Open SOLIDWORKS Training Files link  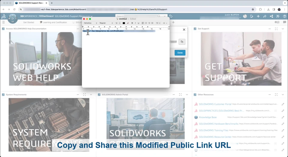(x=214, y=130)
